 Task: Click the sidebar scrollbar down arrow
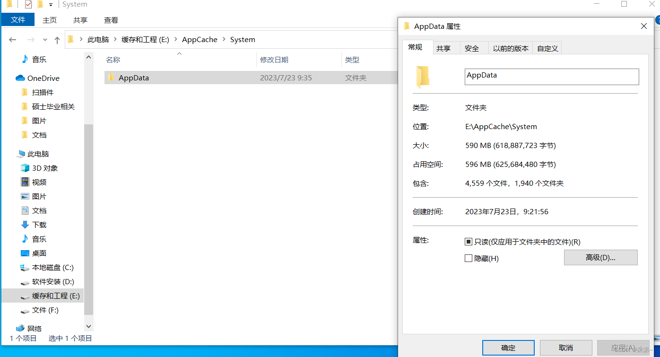[x=88, y=326]
